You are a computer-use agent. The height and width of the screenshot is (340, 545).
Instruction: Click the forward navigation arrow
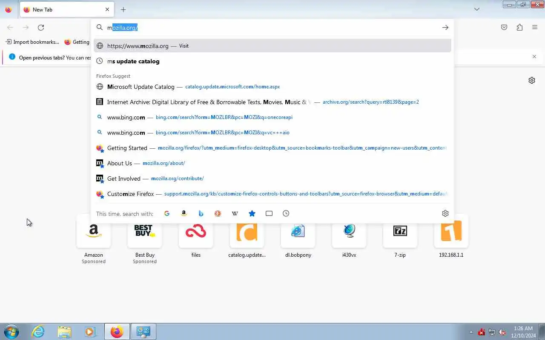click(x=26, y=27)
